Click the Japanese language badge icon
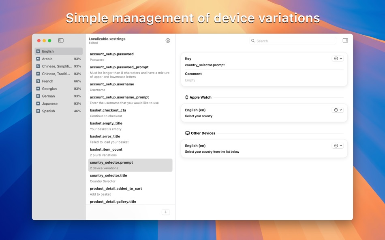 (38, 103)
